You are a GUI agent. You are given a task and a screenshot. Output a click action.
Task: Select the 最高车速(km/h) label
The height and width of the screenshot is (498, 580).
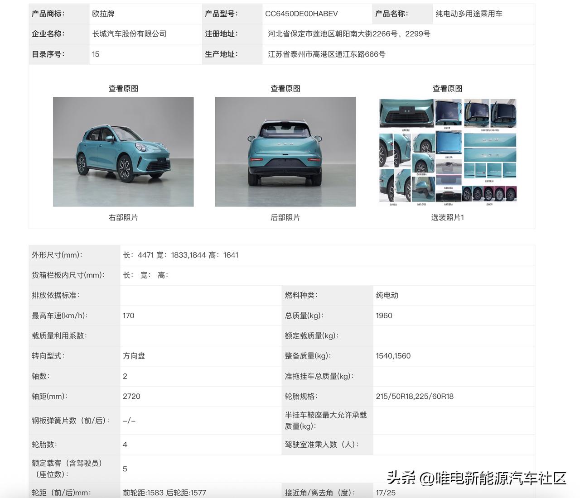60,316
